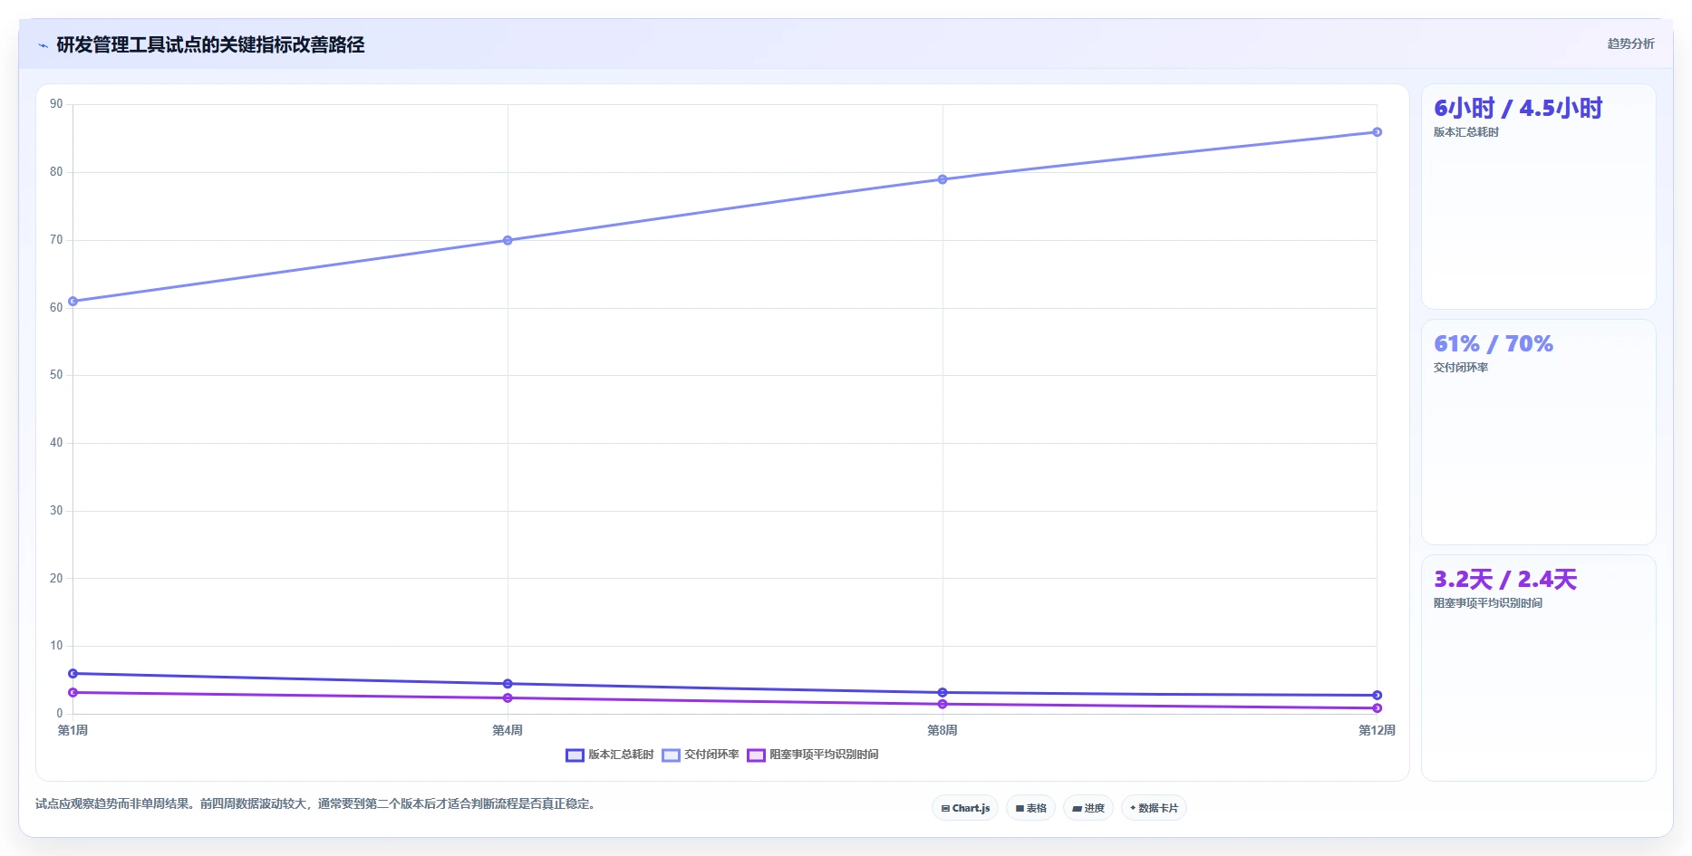This screenshot has width=1692, height=856.
Task: Click the 版本汇总耗时 data point at 第1周
Action: pyautogui.click(x=73, y=674)
